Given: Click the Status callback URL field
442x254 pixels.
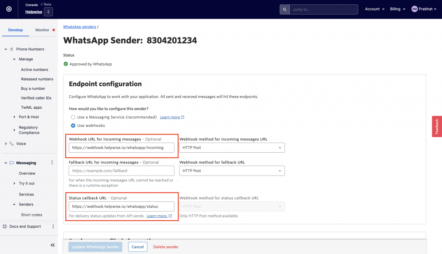Looking at the screenshot, I should coord(121,207).
